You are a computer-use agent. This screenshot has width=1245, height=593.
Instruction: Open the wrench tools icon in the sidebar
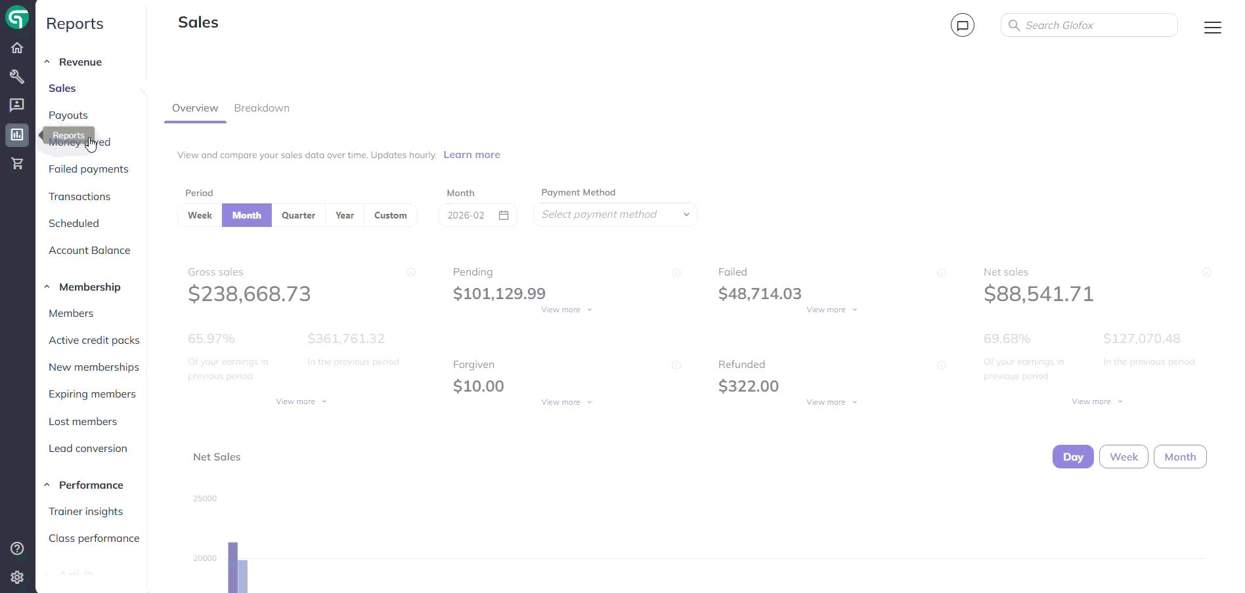click(17, 77)
